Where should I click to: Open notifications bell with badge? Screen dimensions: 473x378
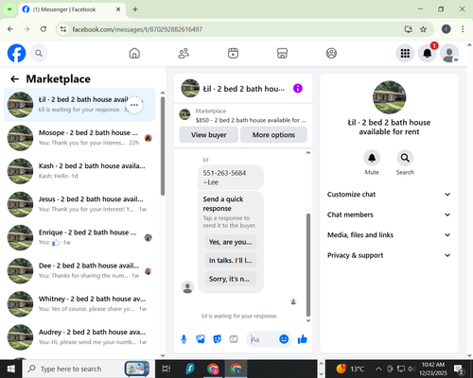pos(428,53)
